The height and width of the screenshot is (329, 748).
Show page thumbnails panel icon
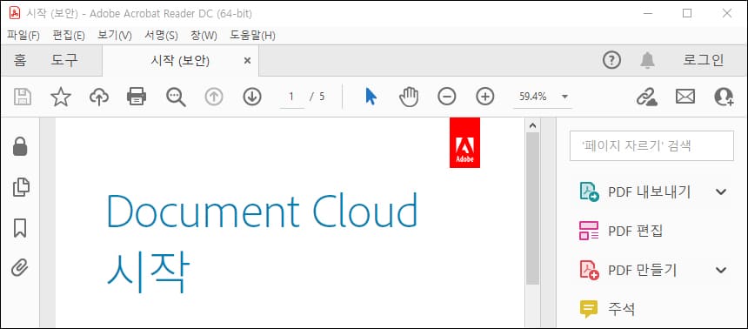tap(21, 187)
